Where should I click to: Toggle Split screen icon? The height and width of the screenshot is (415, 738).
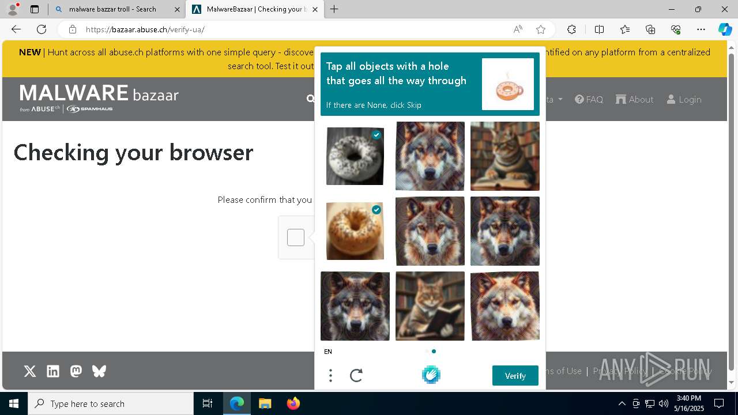599,29
